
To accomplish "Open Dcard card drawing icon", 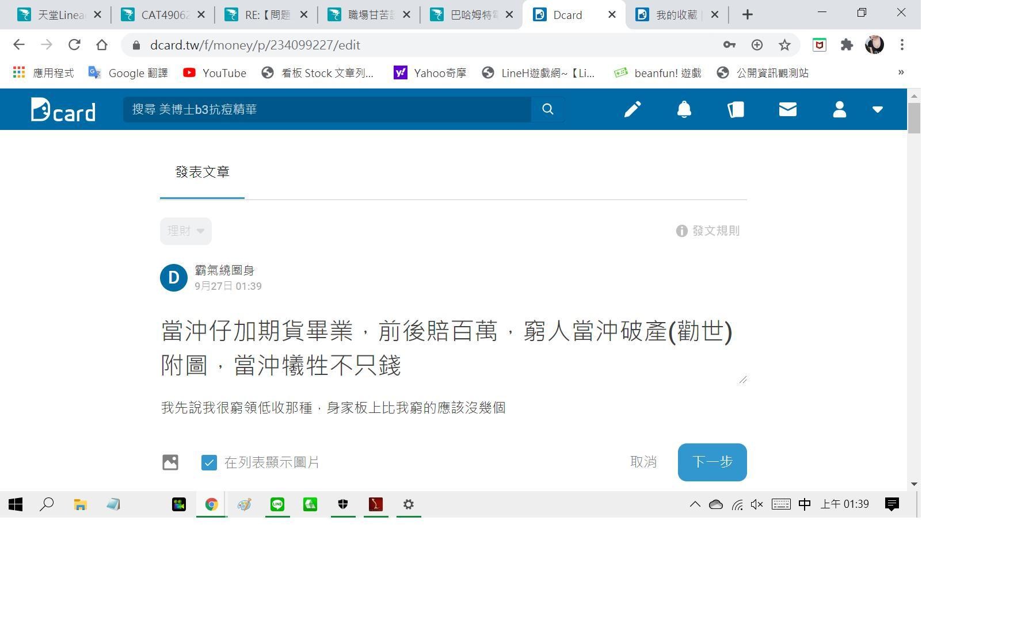I will pyautogui.click(x=736, y=109).
